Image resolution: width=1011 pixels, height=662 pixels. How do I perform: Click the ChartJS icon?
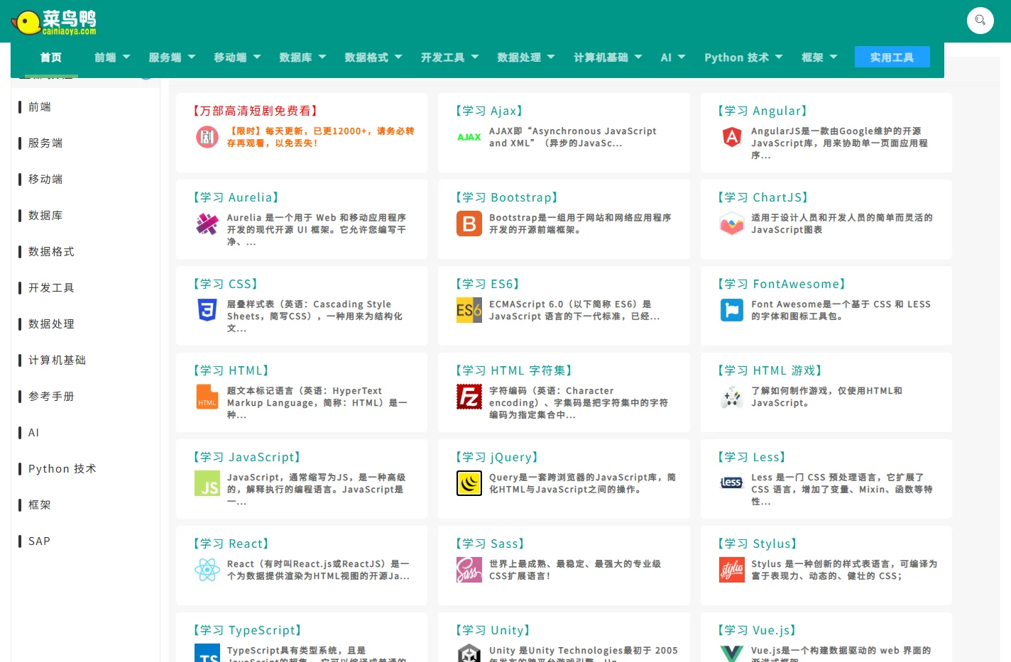click(731, 224)
